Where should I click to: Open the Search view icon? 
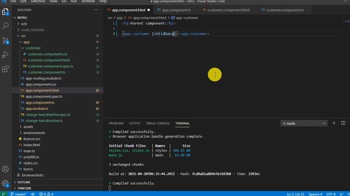click(x=5, y=26)
